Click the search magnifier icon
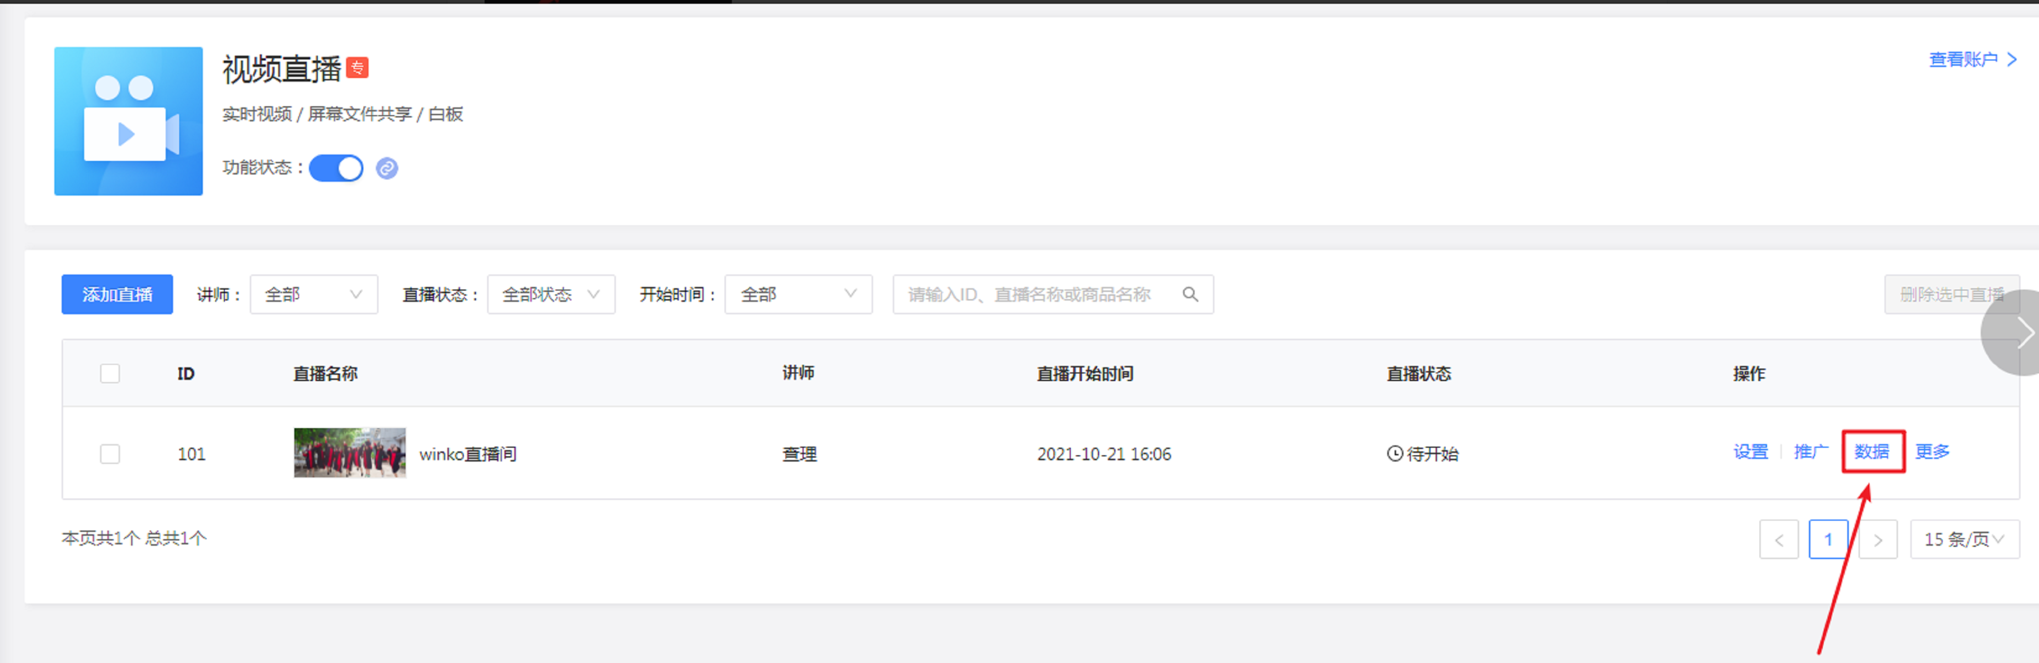The height and width of the screenshot is (663, 2039). pyautogui.click(x=1190, y=295)
